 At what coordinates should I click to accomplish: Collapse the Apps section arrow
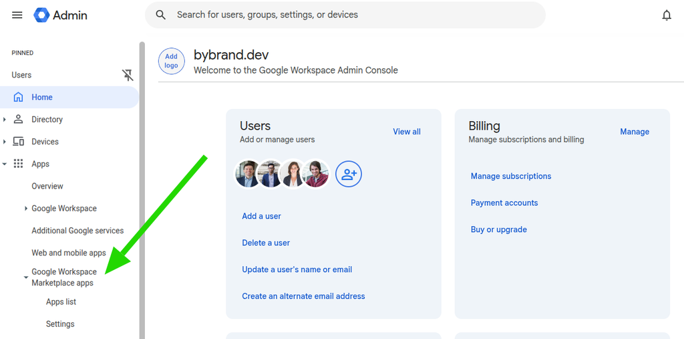(5, 164)
